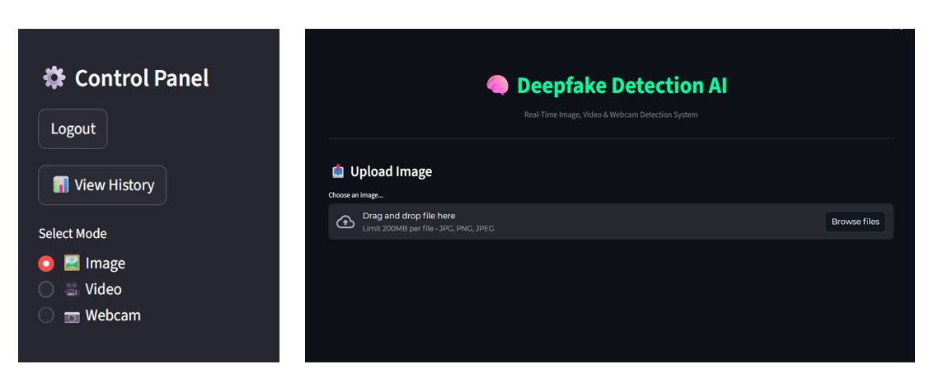Screen dimensions: 939x383
Task: Click the Select Mode label
Action: [x=73, y=233]
